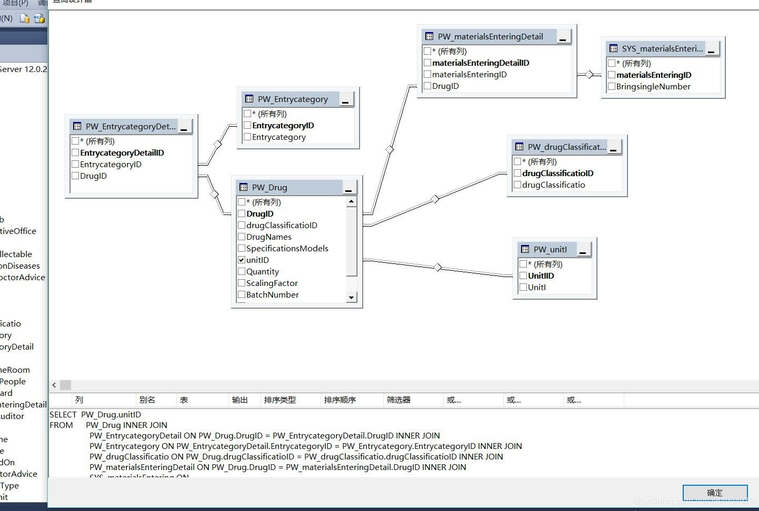Click the 确定 button
The width and height of the screenshot is (759, 511).
[x=715, y=493]
